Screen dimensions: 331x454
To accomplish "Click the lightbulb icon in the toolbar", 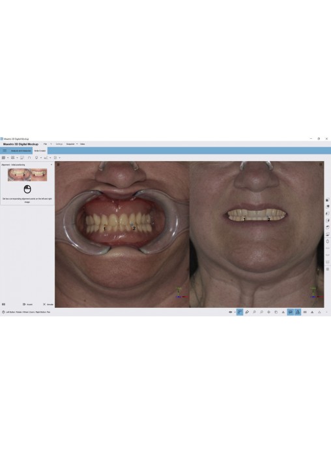I will [36, 158].
